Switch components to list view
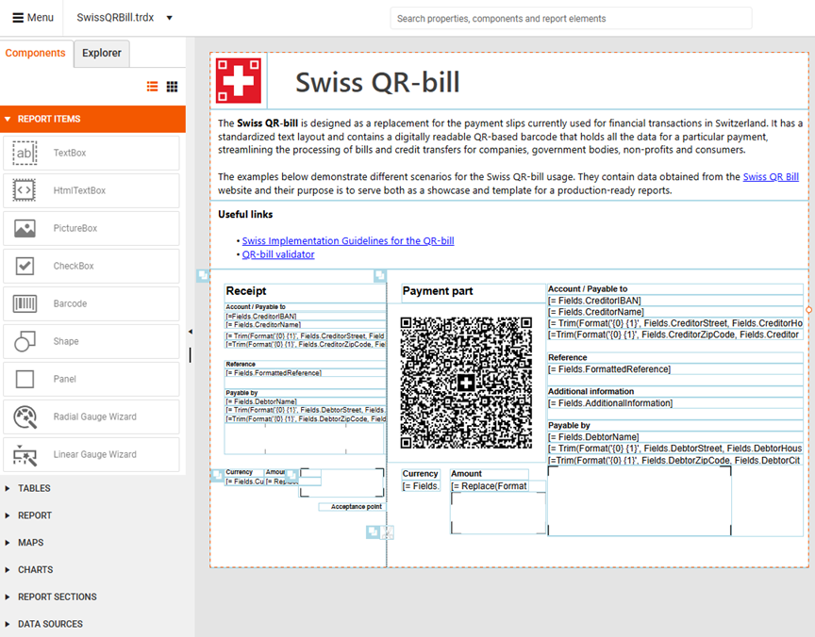The image size is (815, 637). click(152, 87)
